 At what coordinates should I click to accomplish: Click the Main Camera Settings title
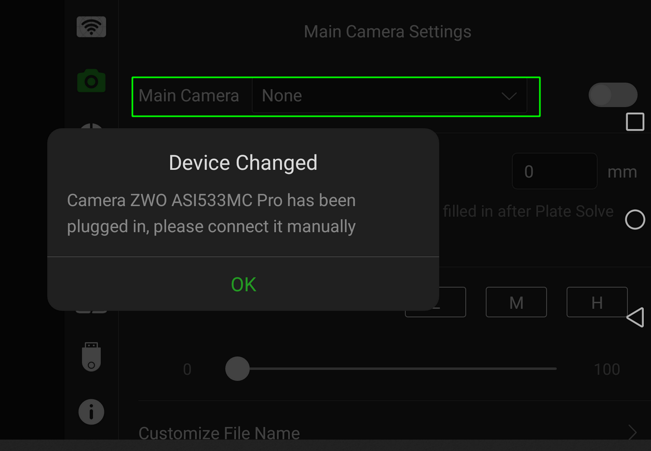pos(387,32)
